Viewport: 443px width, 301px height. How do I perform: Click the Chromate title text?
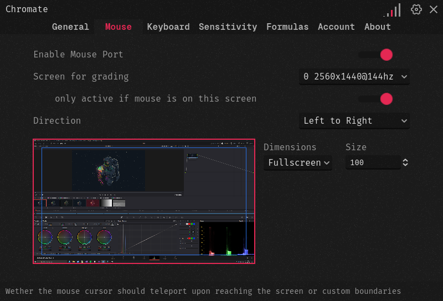coord(27,9)
